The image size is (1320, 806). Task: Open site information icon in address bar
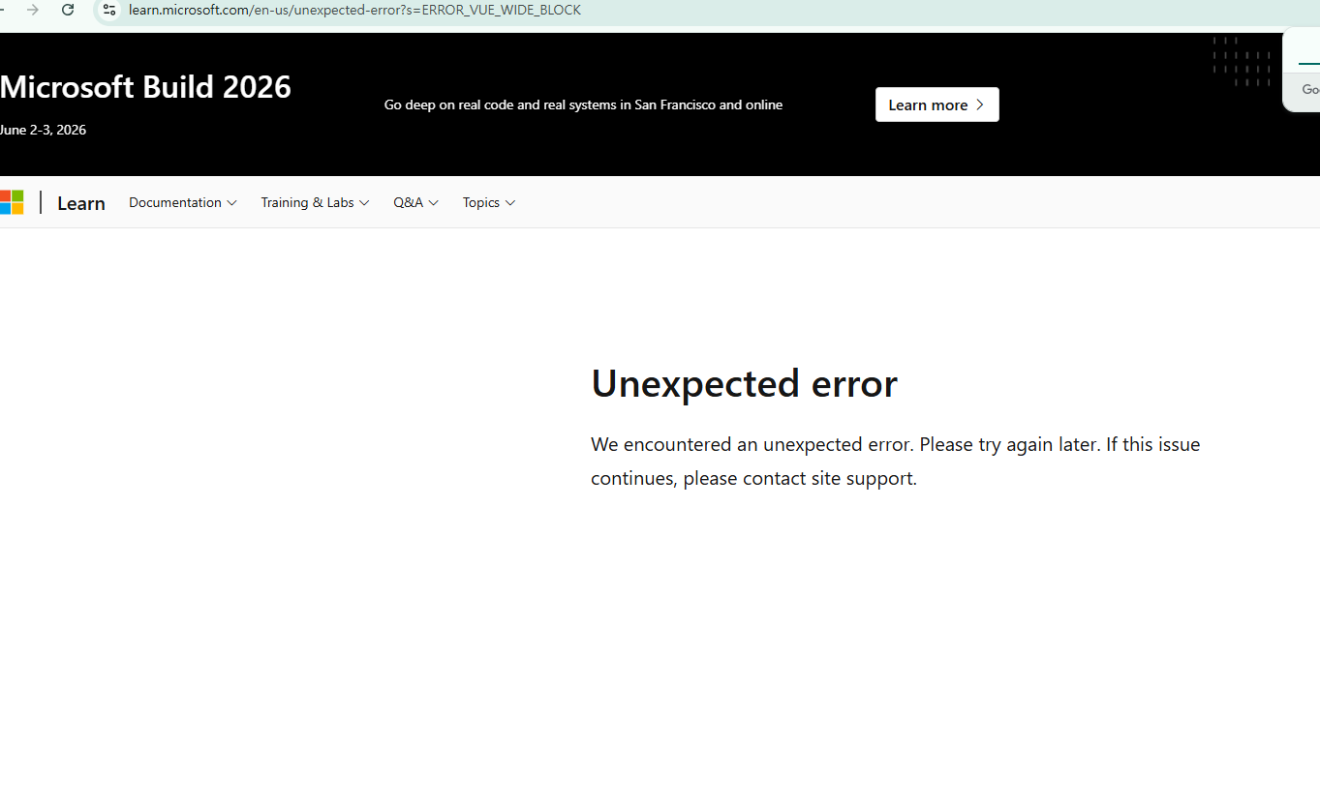109,10
